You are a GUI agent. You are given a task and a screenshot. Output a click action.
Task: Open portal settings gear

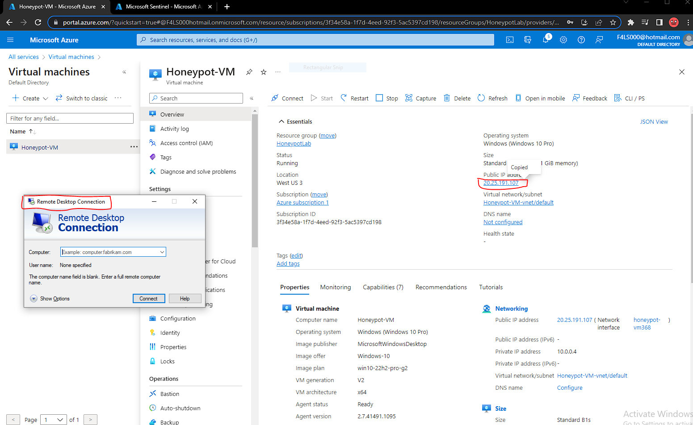(x=563, y=40)
